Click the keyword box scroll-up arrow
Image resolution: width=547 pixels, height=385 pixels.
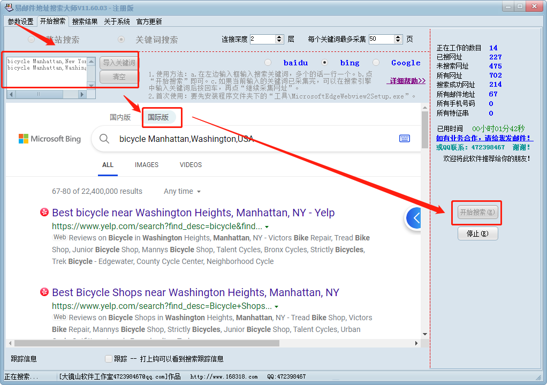92,62
